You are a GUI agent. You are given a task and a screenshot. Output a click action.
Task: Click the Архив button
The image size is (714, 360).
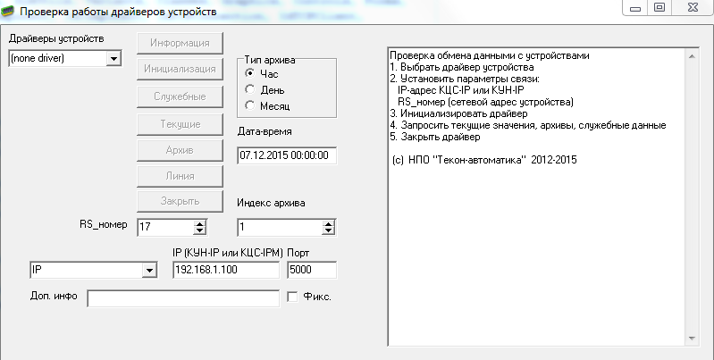pyautogui.click(x=180, y=148)
